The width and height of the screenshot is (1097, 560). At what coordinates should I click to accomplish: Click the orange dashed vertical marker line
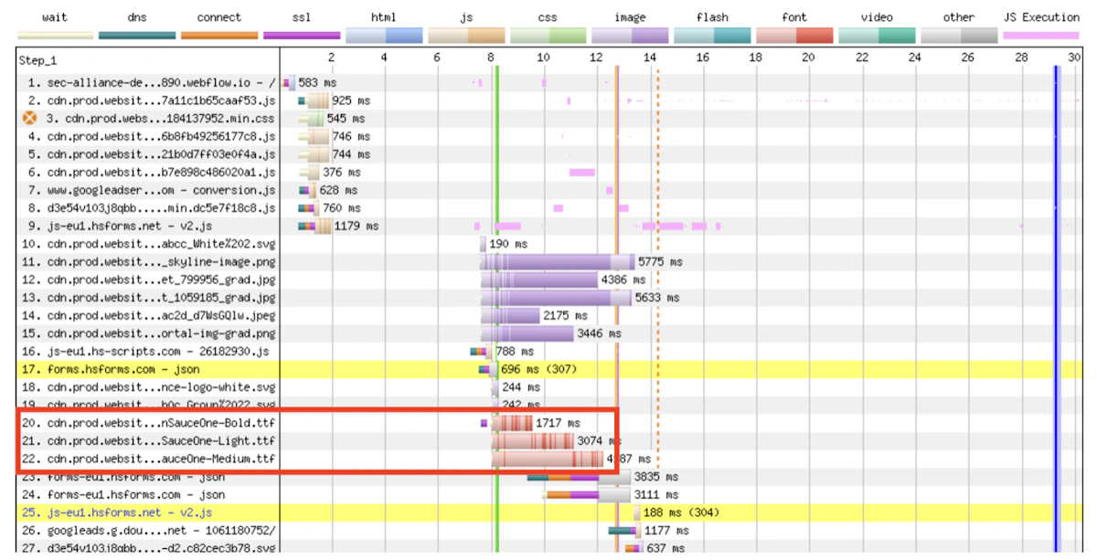[x=657, y=301]
